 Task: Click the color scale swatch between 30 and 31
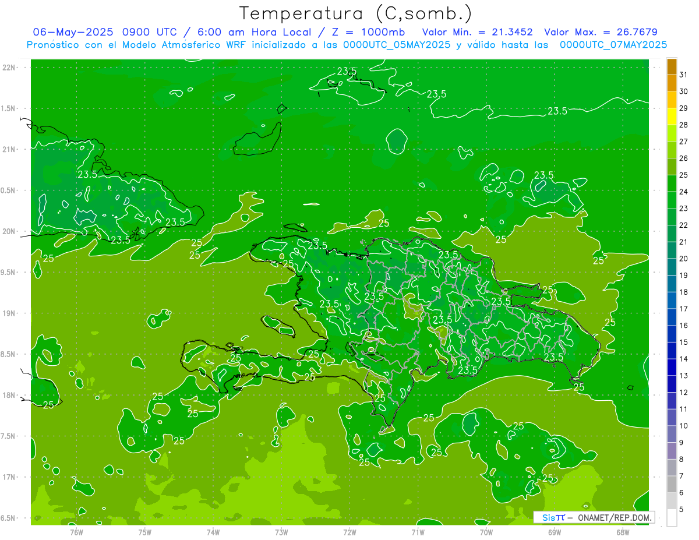pyautogui.click(x=672, y=83)
